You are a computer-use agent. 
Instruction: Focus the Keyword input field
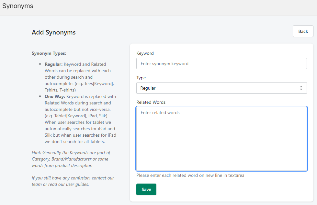click(221, 63)
